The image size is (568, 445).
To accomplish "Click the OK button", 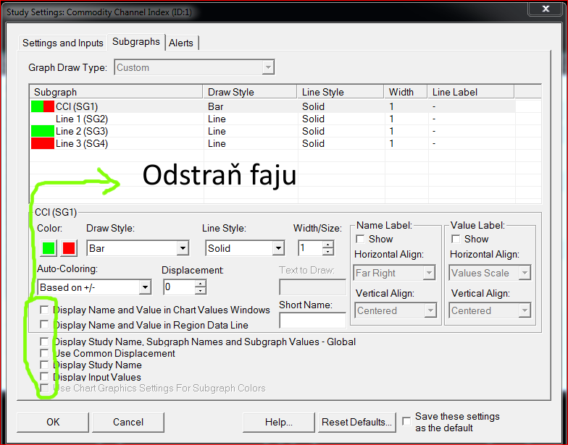I will tap(53, 423).
